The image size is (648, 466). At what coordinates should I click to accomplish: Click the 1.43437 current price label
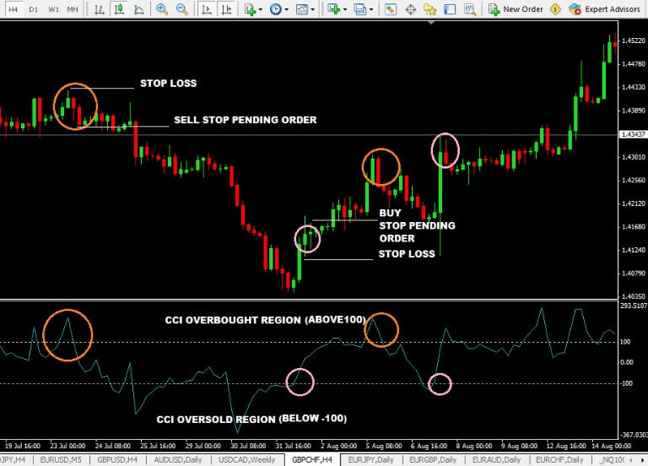click(632, 134)
